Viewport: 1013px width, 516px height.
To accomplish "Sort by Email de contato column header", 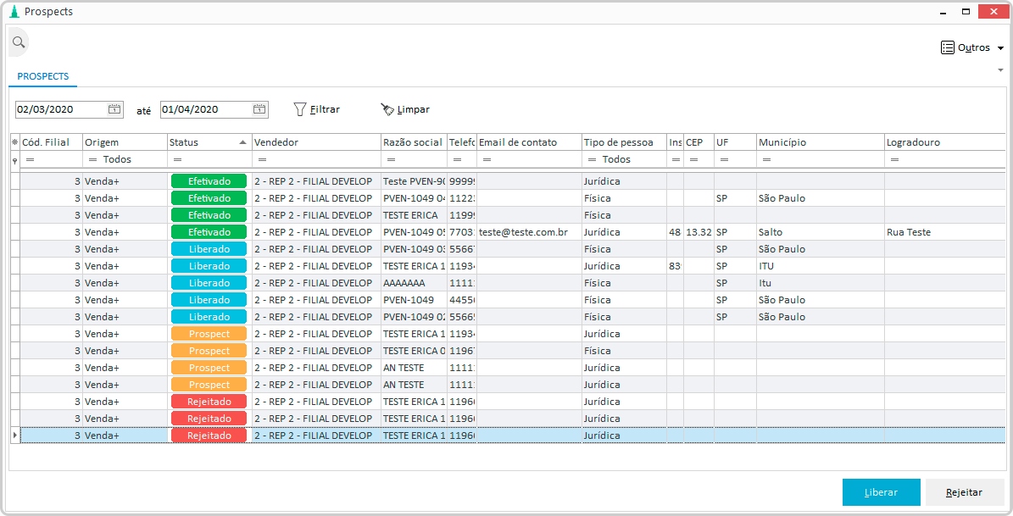I will (529, 142).
